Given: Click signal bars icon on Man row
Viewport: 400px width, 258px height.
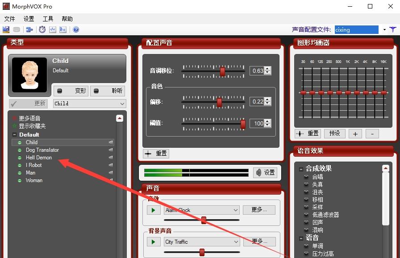Looking at the screenshot, I should pos(111,173).
